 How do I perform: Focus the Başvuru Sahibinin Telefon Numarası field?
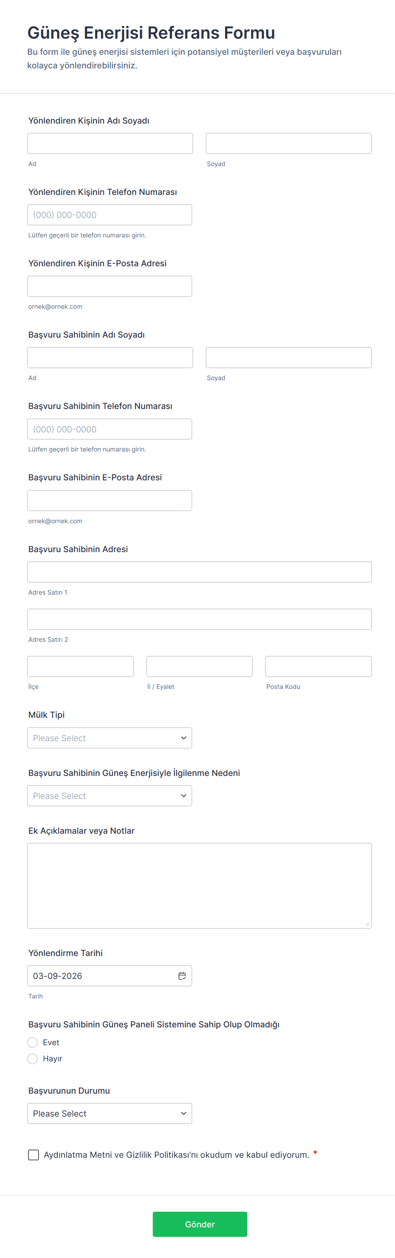(x=110, y=429)
